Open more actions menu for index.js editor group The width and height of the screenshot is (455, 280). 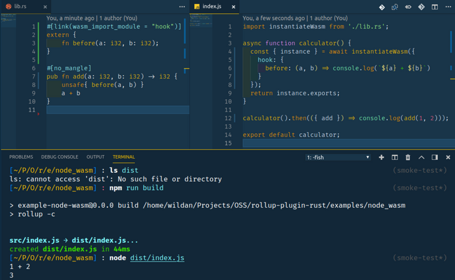pos(447,7)
